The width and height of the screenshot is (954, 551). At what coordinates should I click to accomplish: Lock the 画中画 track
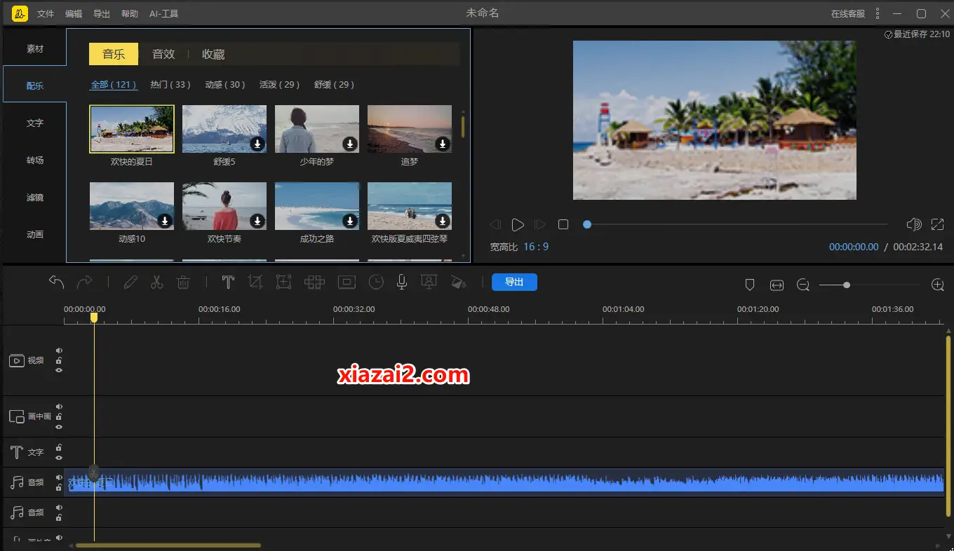click(x=59, y=416)
